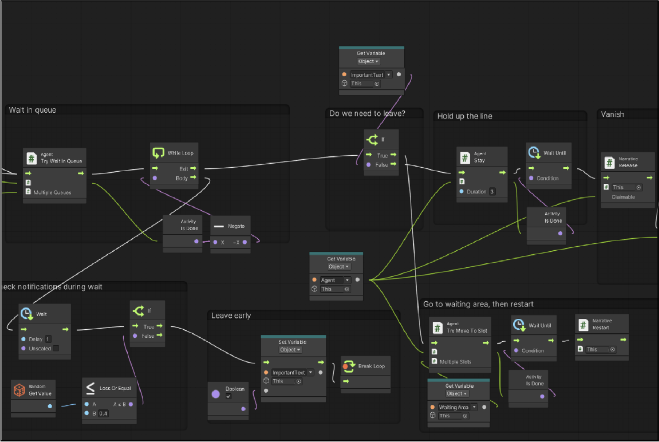The image size is (659, 442).
Task: Open the Object dropdown in Set Variable node
Action: click(x=290, y=350)
